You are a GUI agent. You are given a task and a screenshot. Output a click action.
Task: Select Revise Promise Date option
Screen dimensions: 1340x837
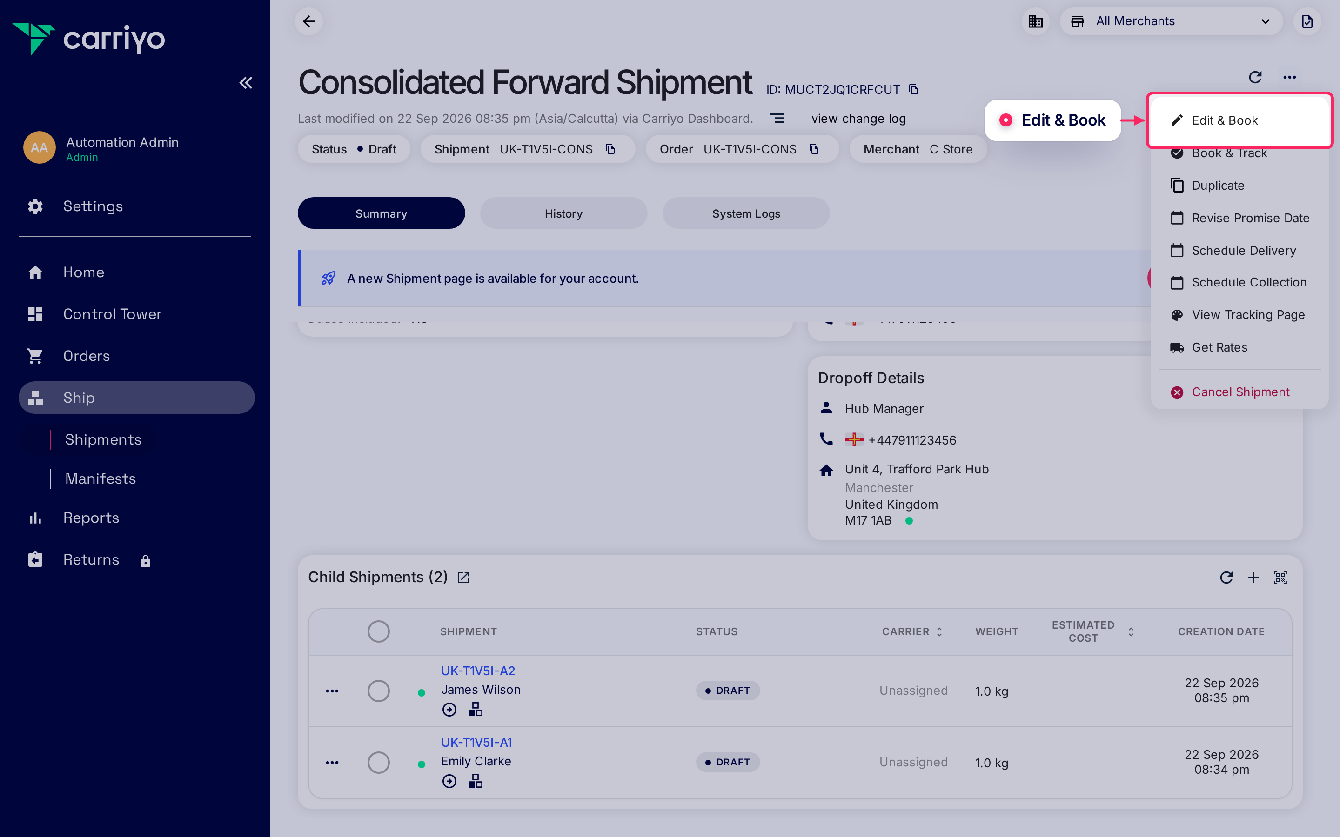pos(1239,218)
